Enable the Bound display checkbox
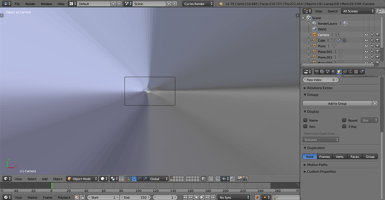This screenshot has width=385, height=200. (x=344, y=120)
